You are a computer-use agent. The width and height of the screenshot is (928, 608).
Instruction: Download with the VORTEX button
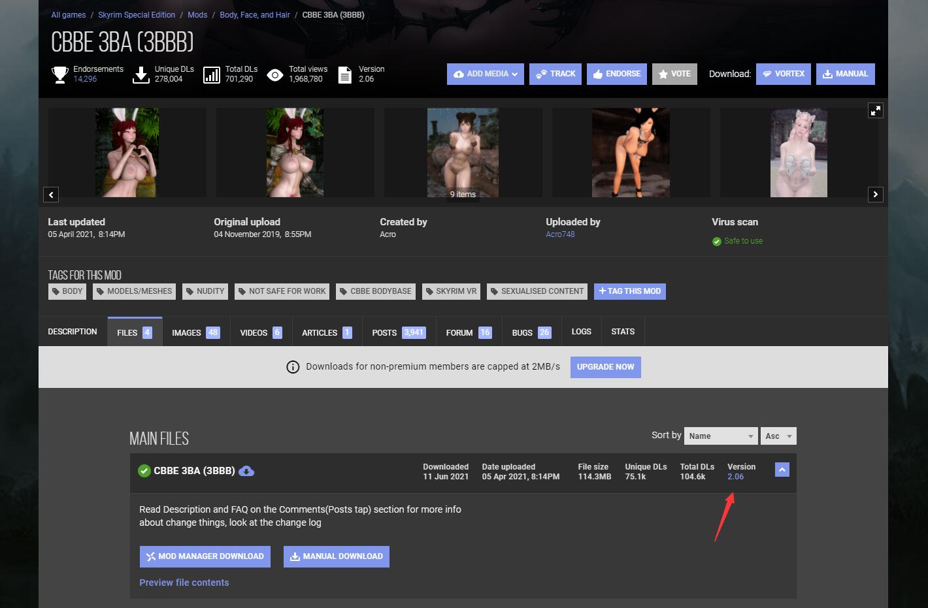(784, 74)
